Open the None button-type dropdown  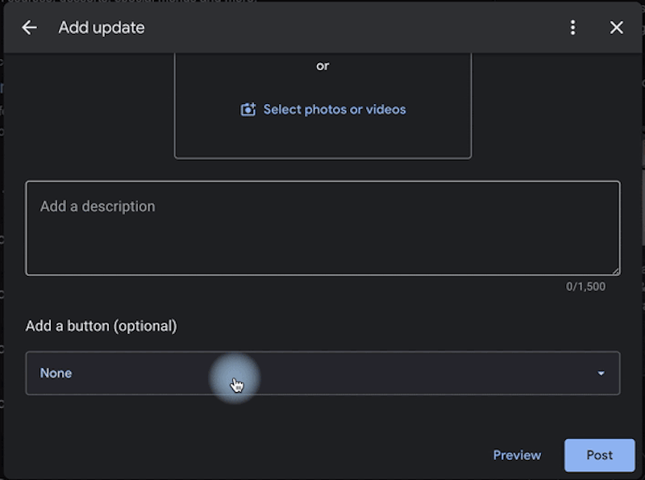[x=323, y=373]
